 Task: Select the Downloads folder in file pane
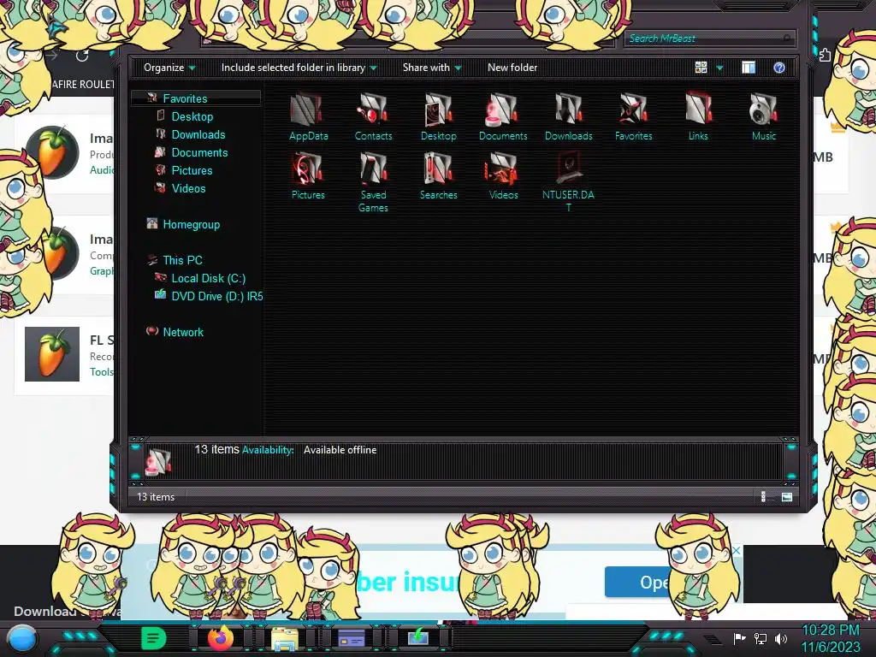pos(568,109)
